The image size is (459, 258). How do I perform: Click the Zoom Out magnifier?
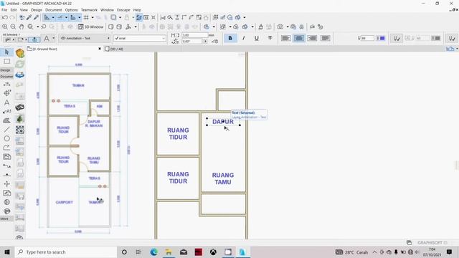coord(13,27)
